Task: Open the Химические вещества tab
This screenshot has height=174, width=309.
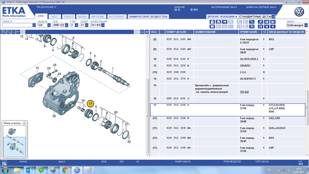Action: pyautogui.click(x=148, y=16)
